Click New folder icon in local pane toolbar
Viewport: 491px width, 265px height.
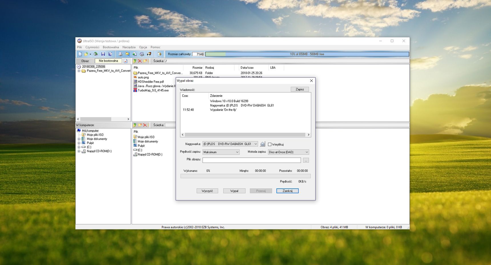140,125
